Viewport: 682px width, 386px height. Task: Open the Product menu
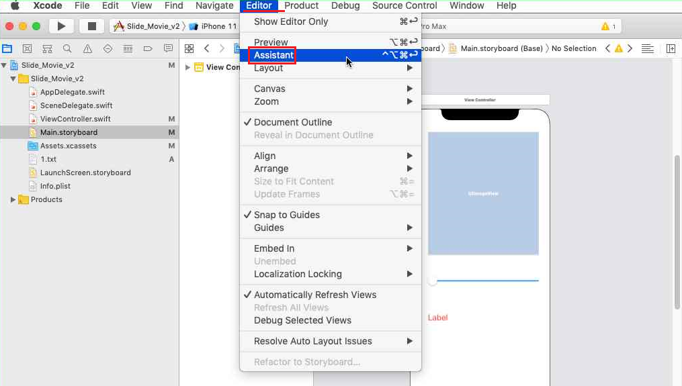coord(302,5)
